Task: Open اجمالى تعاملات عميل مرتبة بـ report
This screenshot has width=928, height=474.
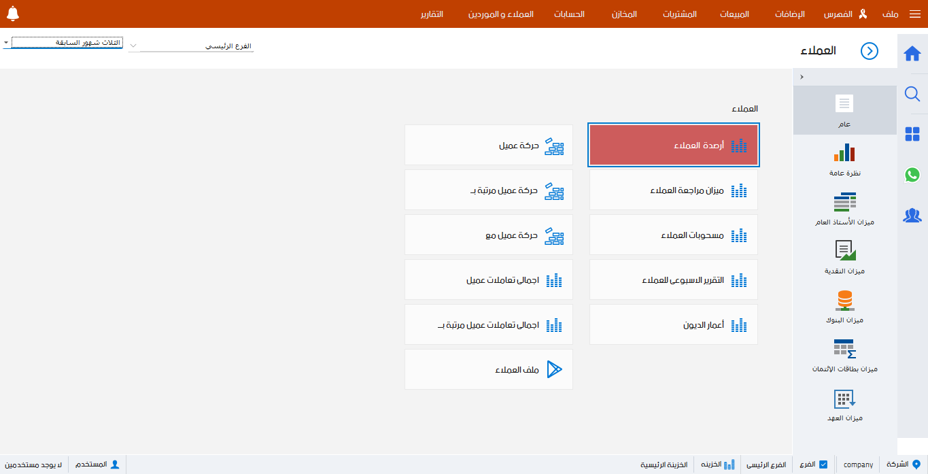Action: (489, 324)
